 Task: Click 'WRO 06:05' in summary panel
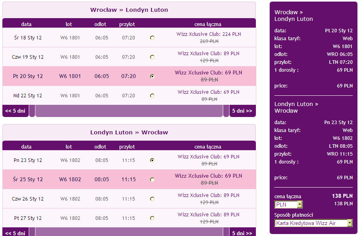coord(340,54)
